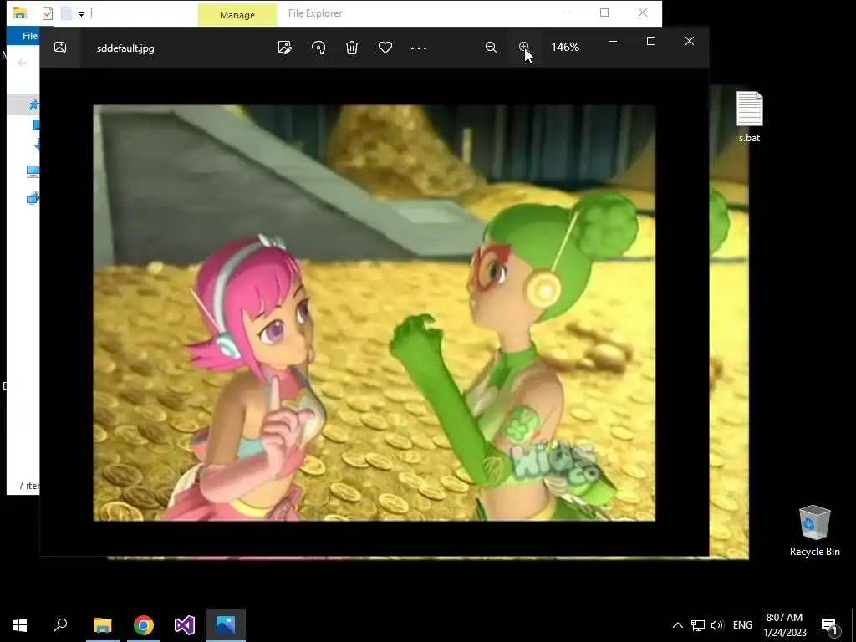Click the ENG language indicator
The width and height of the screenshot is (856, 642).
742,625
